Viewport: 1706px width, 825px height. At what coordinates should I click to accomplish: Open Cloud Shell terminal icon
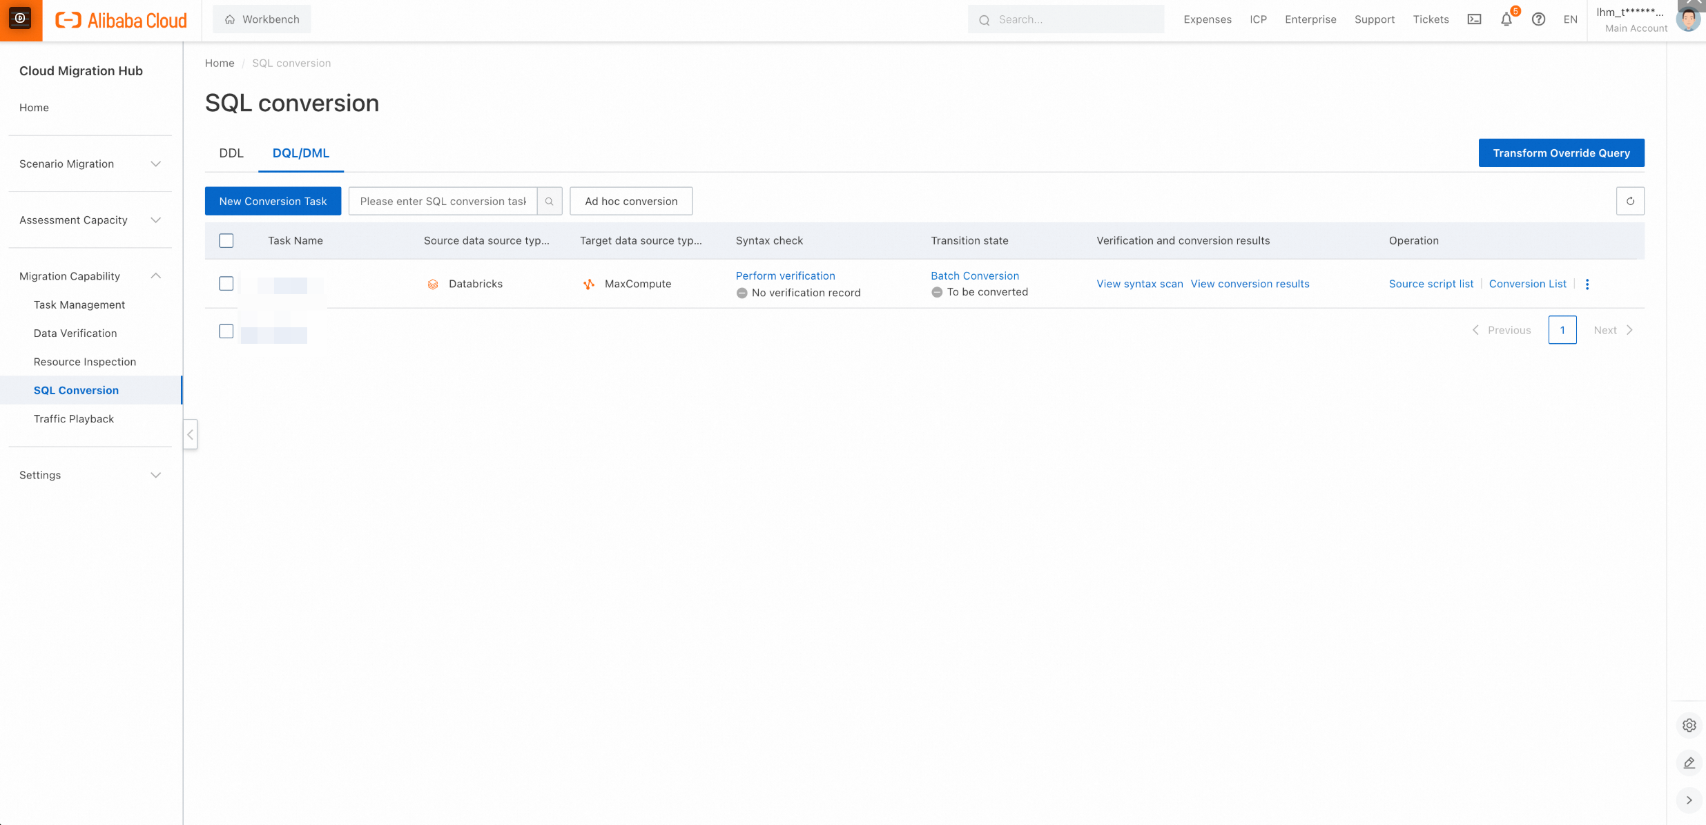pos(1474,19)
